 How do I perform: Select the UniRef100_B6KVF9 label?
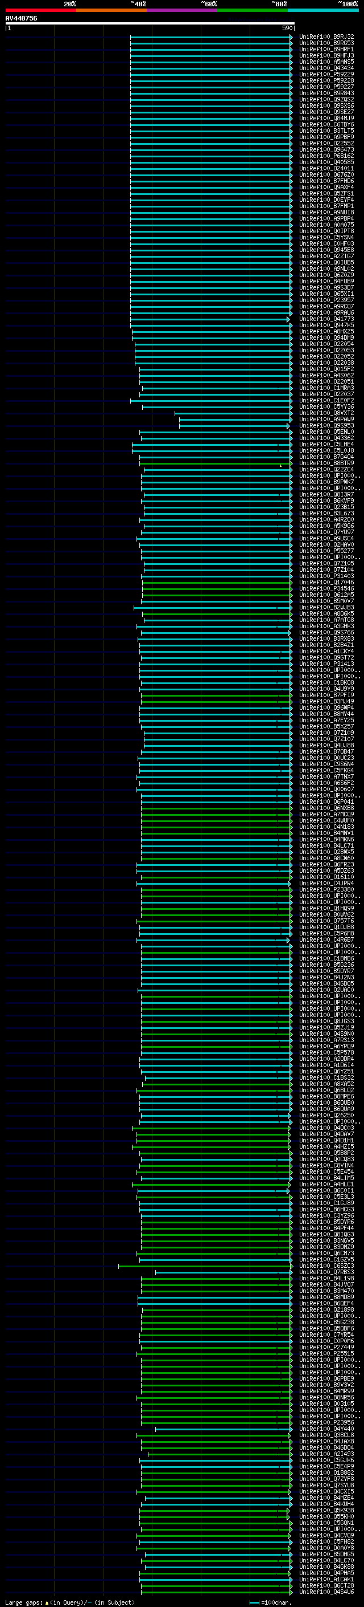326,501
